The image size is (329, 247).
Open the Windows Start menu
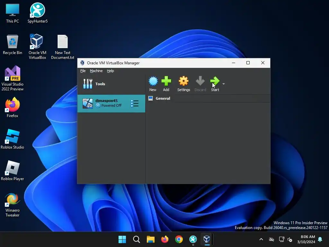(122, 239)
